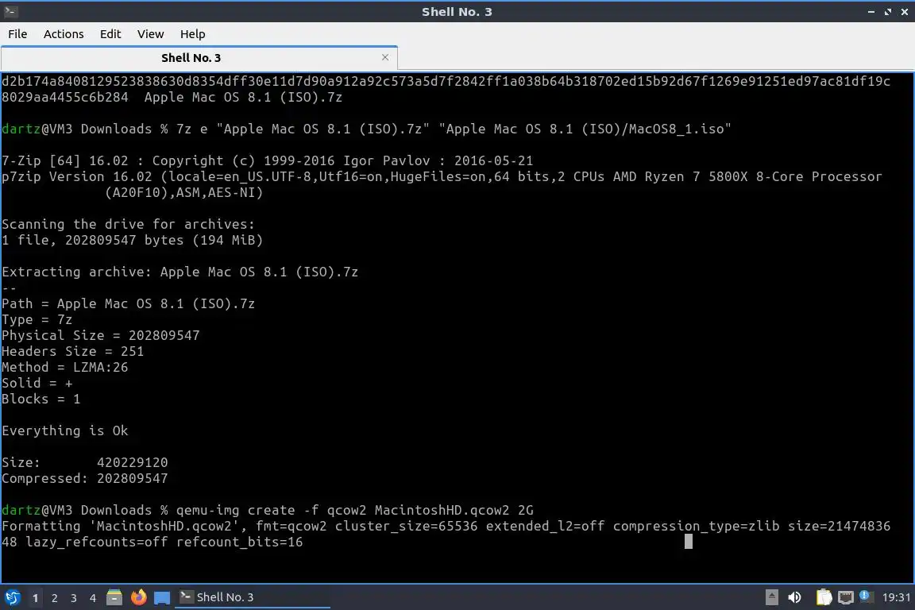Screen dimensions: 915x610
Task: Click the checksum hash line starting d2b174a8
Action: (x=446, y=81)
